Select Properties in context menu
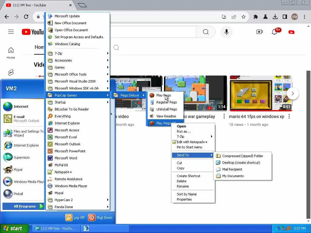The width and height of the screenshot is (311, 233). pos(193,199)
